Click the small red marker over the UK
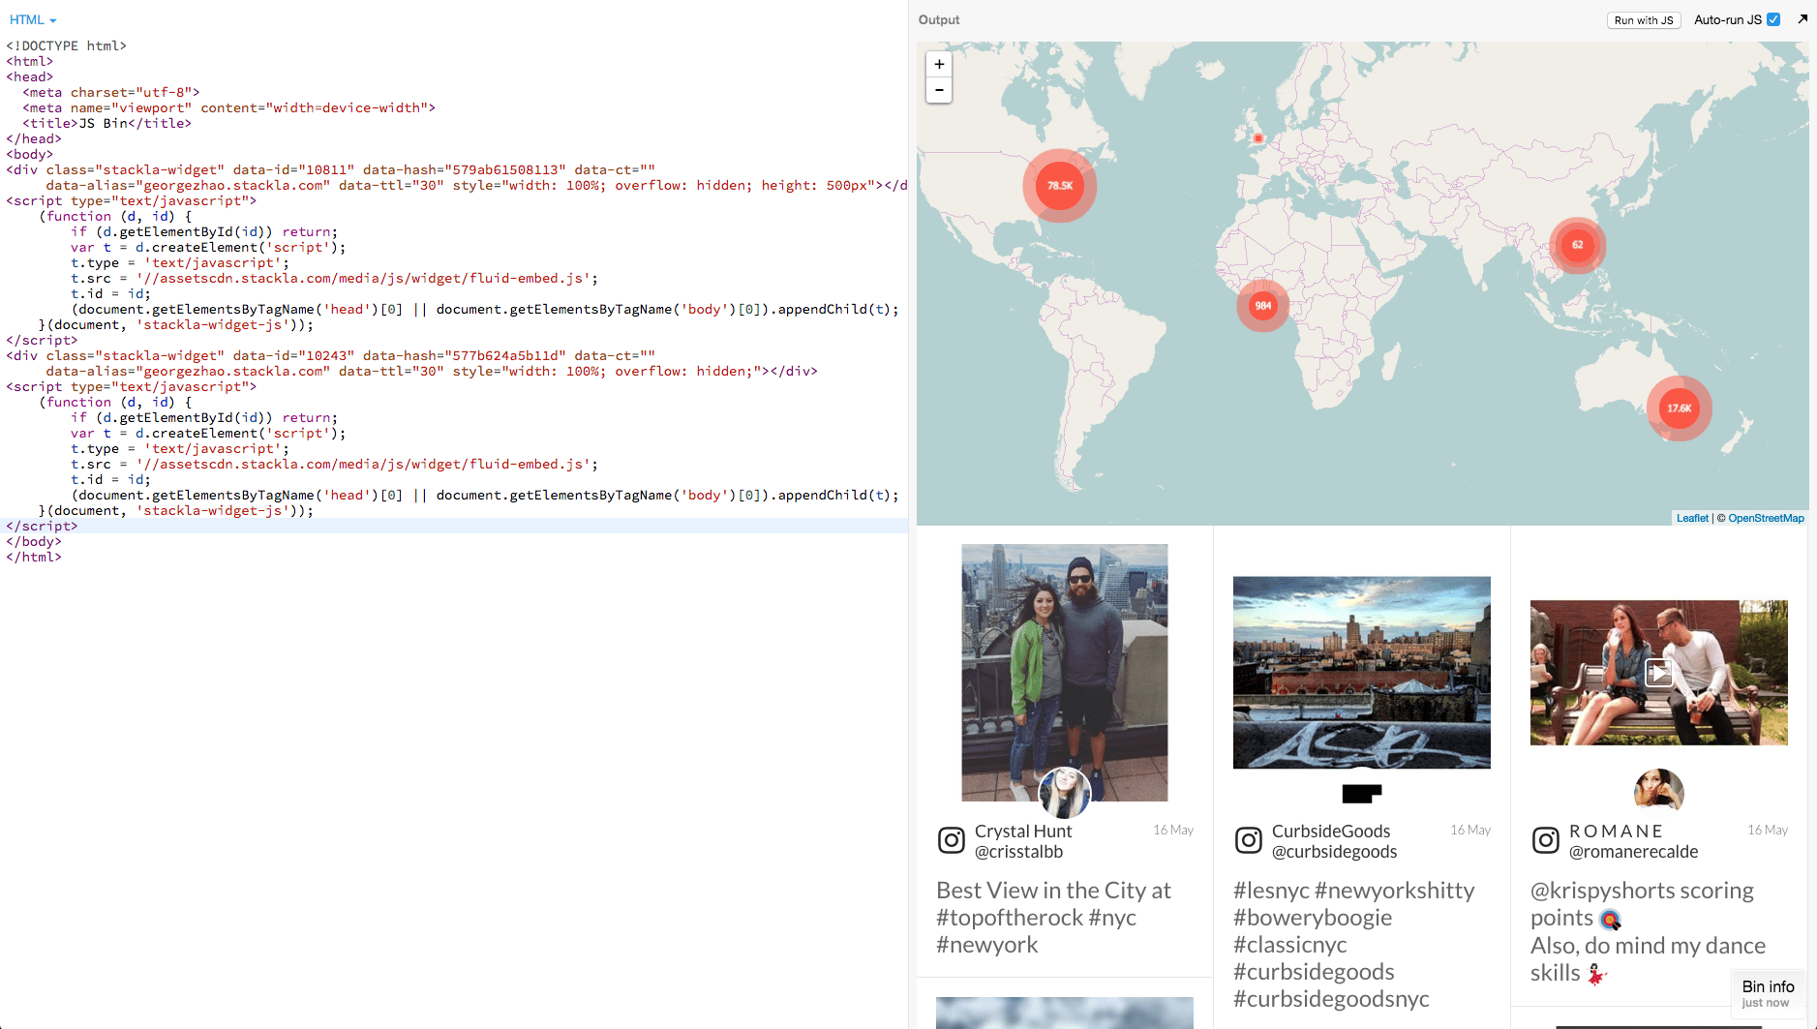1817x1029 pixels. (1258, 138)
